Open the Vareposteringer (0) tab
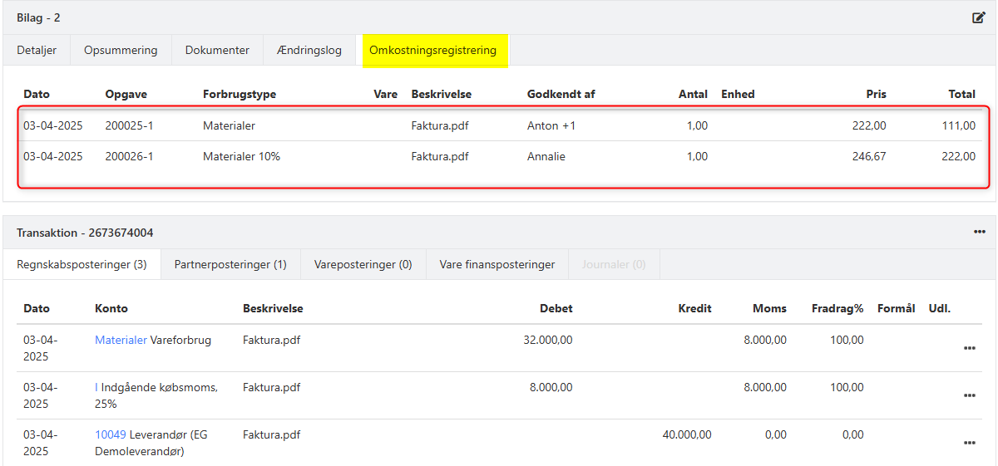 pos(363,264)
